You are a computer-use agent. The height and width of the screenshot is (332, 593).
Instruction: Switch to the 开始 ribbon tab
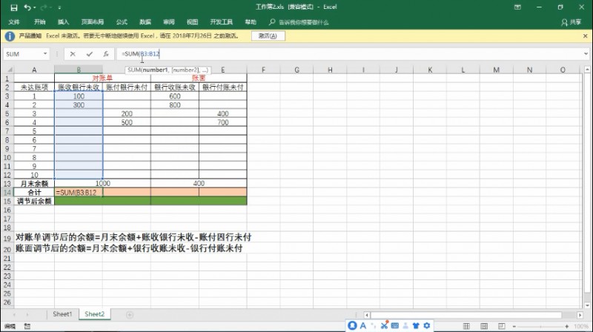pos(40,22)
